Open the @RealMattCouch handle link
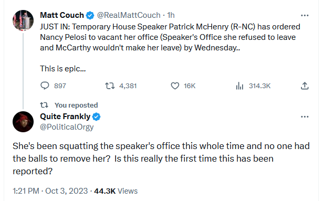324x201 pixels. tap(129, 15)
